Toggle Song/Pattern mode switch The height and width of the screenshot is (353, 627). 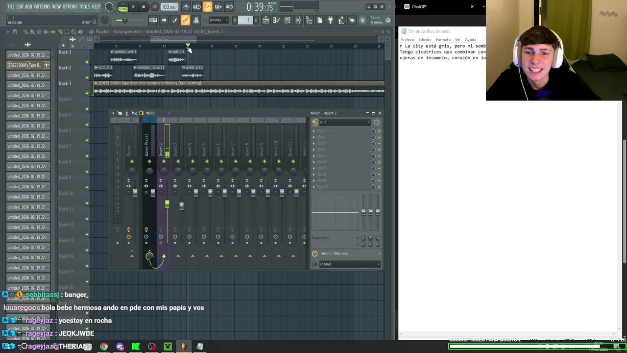pos(122,7)
